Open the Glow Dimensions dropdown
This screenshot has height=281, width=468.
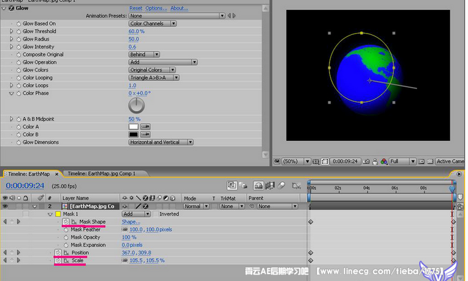[161, 143]
